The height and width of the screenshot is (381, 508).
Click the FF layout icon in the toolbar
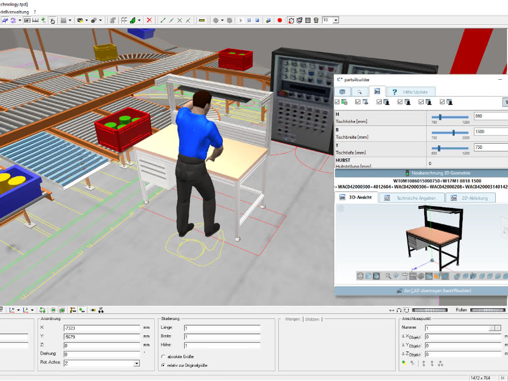[x=124, y=20]
